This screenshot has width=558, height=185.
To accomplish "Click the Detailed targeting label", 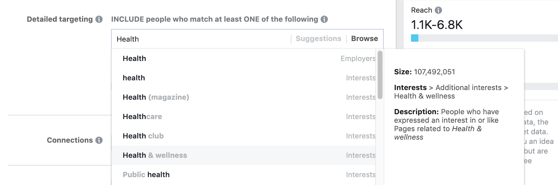I will tap(60, 19).
